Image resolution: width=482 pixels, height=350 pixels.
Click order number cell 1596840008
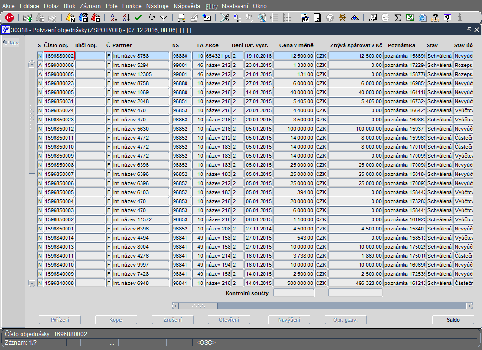coord(59,283)
